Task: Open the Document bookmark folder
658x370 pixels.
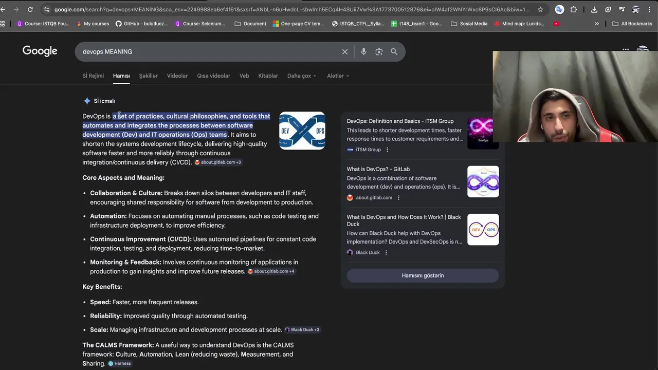Action: (x=251, y=24)
